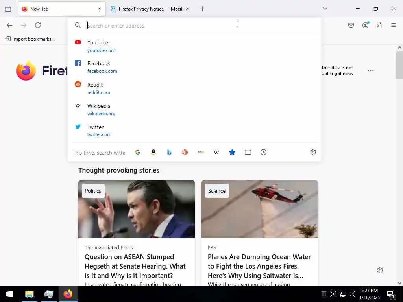Click the forward navigation arrow
This screenshot has height=302, width=403.
tap(24, 25)
